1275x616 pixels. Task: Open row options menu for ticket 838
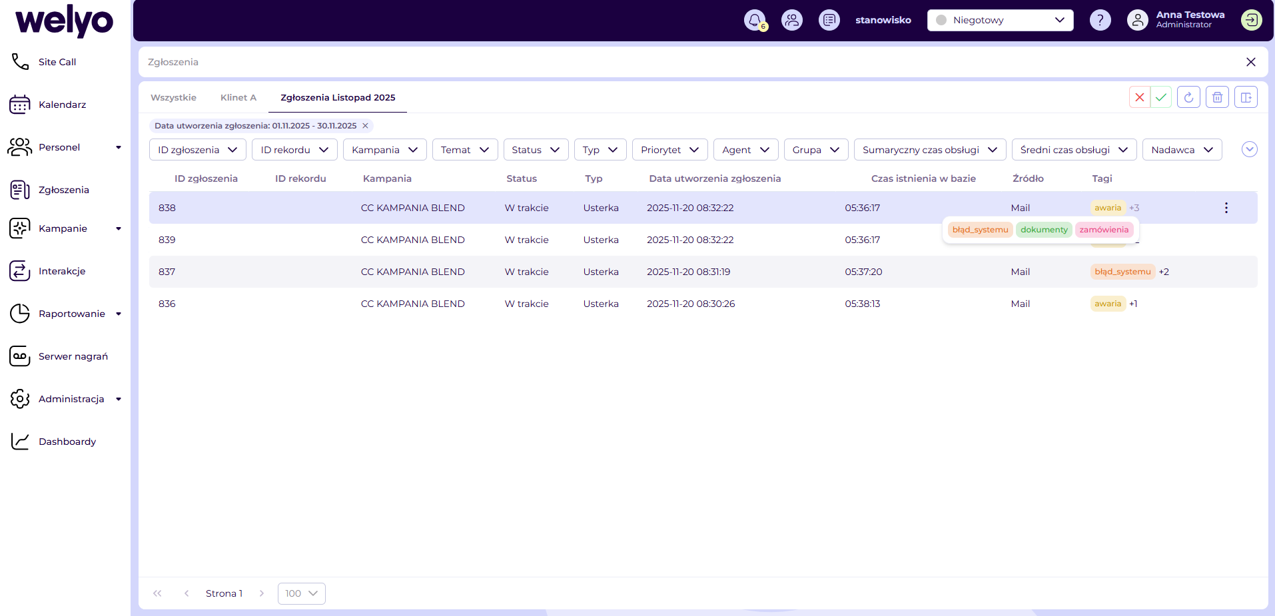[1226, 208]
